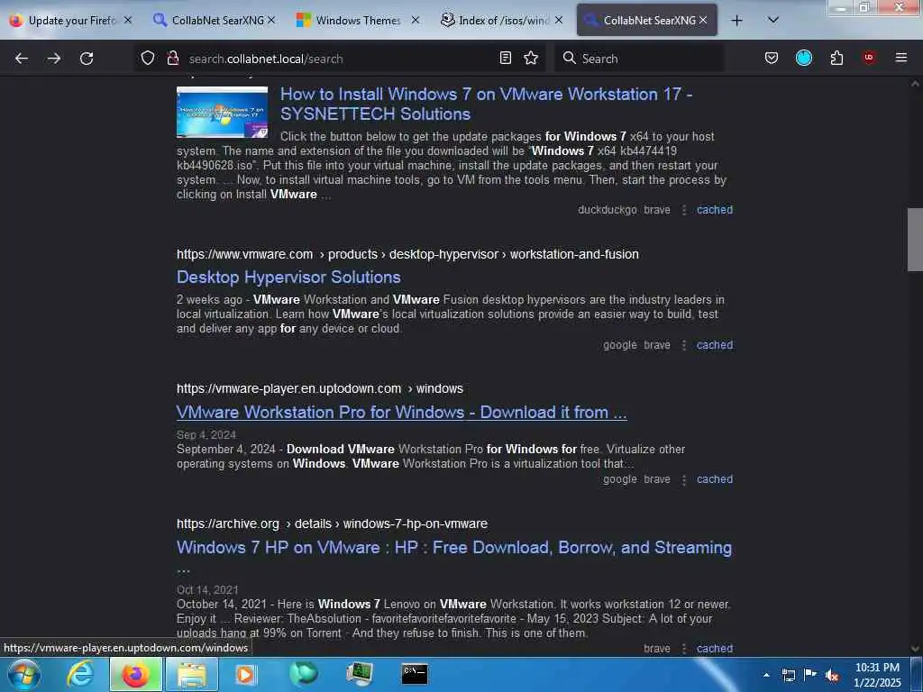Open the extensions puzzle-piece menu
The image size is (923, 692).
tap(836, 59)
